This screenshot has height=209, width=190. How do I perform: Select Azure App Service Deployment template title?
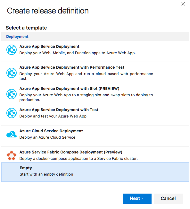coord(49,46)
